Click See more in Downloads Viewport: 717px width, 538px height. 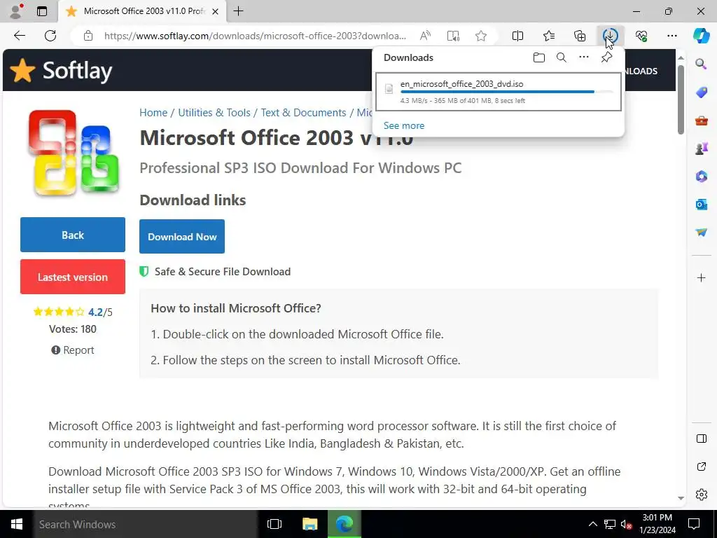(404, 125)
